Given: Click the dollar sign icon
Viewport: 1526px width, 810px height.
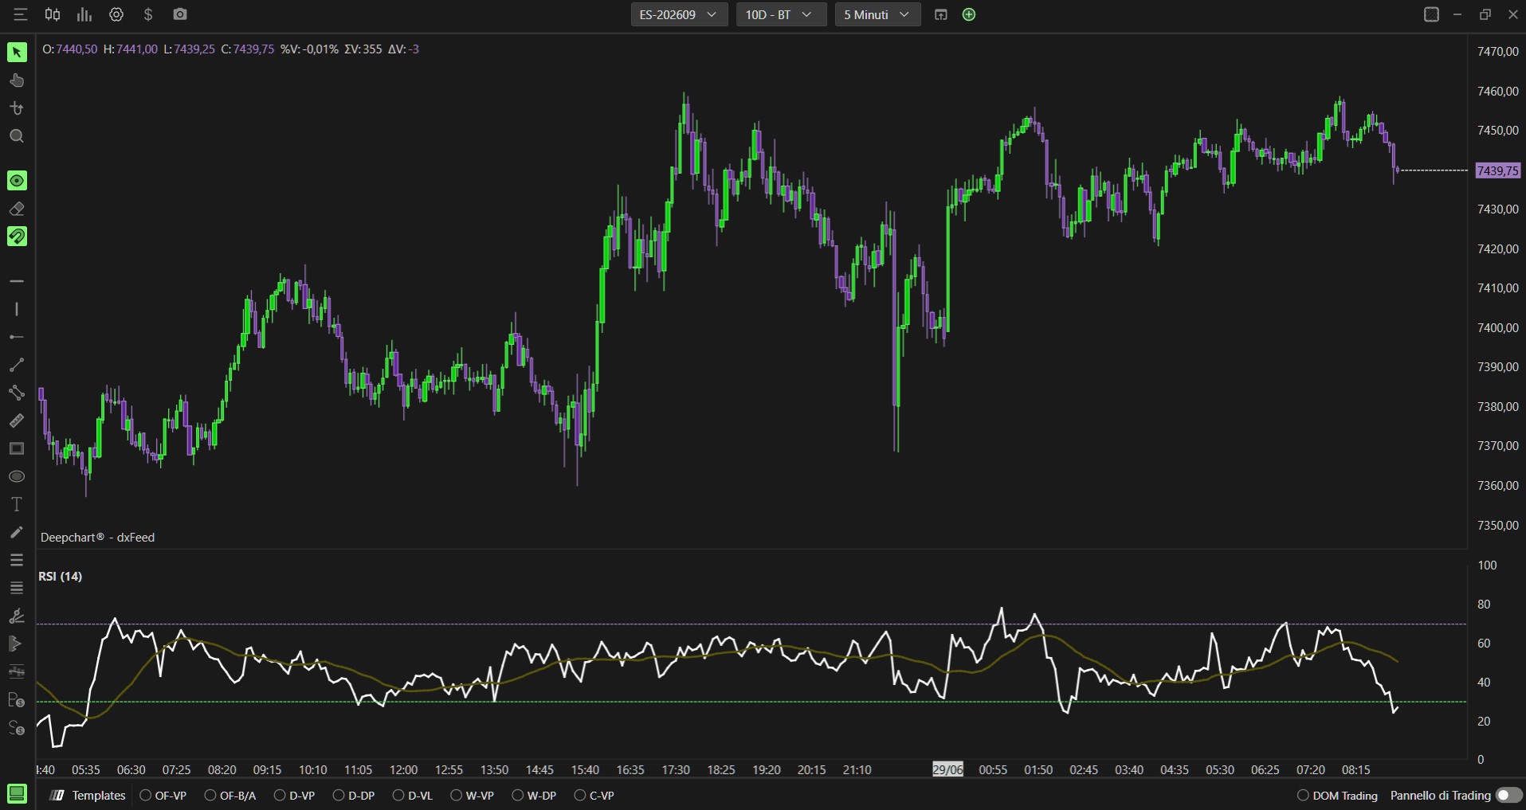Looking at the screenshot, I should point(148,14).
